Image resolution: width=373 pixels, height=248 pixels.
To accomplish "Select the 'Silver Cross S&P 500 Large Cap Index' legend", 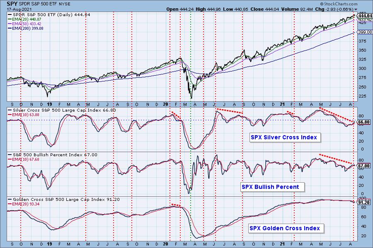I will tap(62, 110).
